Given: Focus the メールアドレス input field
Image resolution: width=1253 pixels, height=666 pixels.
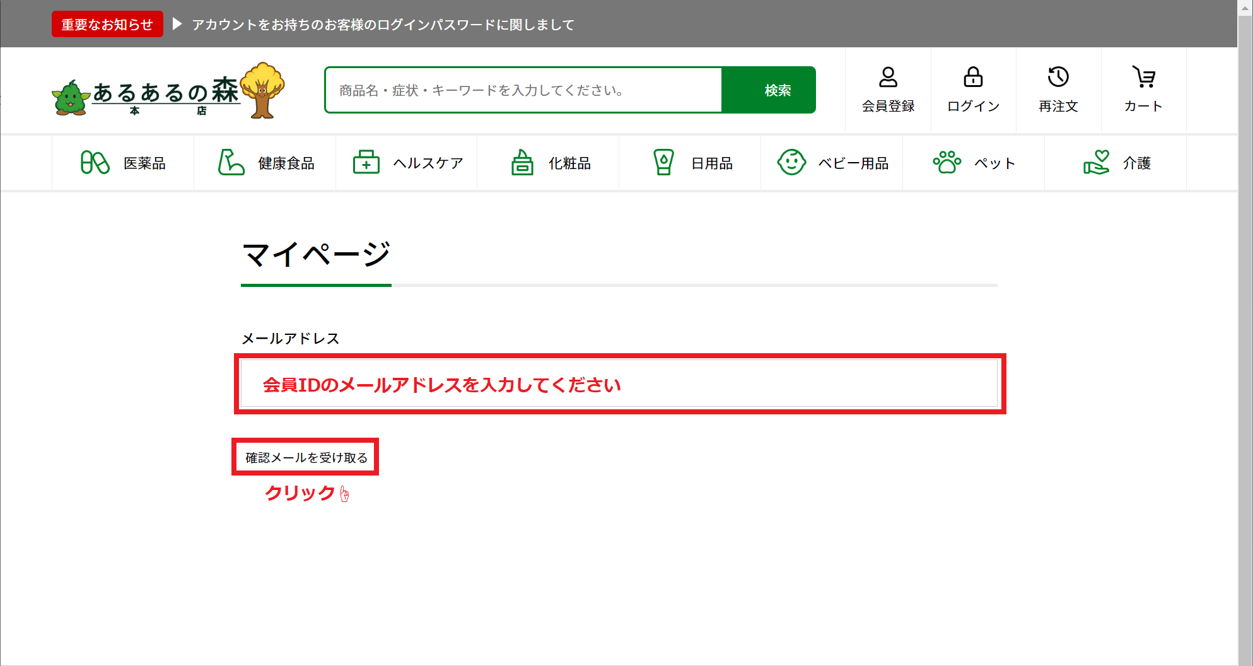Looking at the screenshot, I should [619, 383].
